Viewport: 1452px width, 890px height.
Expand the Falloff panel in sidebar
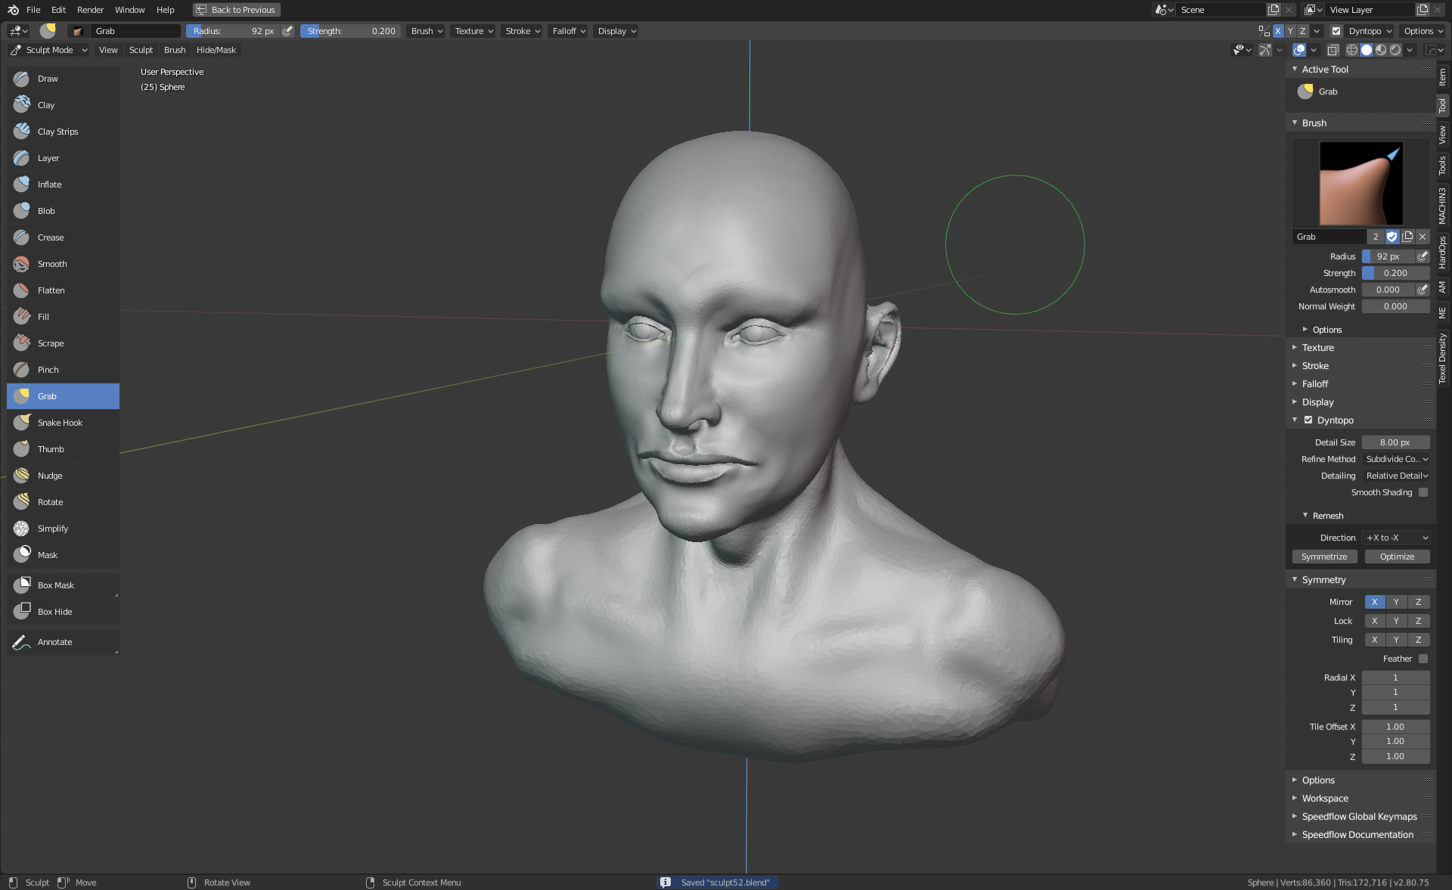1314,384
